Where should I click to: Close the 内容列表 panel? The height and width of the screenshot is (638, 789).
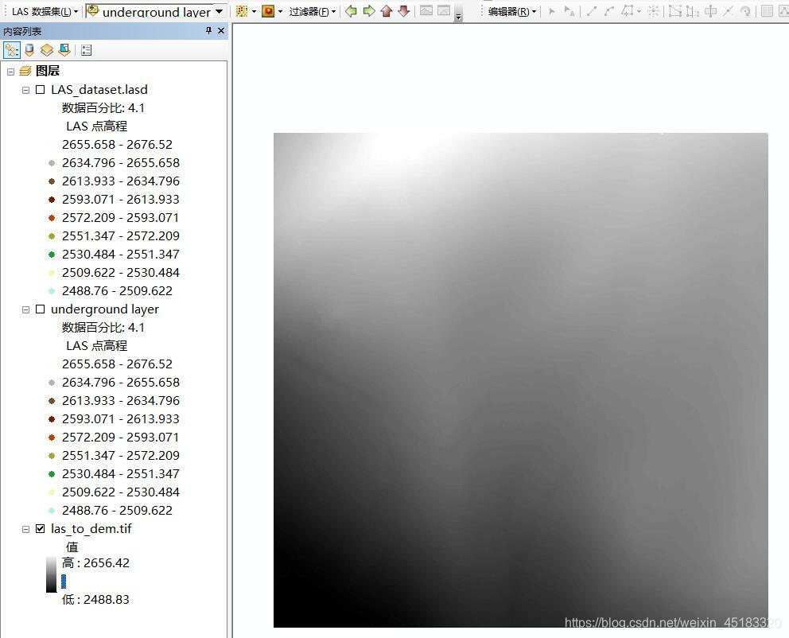(x=221, y=31)
